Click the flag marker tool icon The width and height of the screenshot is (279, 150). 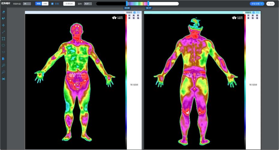coord(3,19)
